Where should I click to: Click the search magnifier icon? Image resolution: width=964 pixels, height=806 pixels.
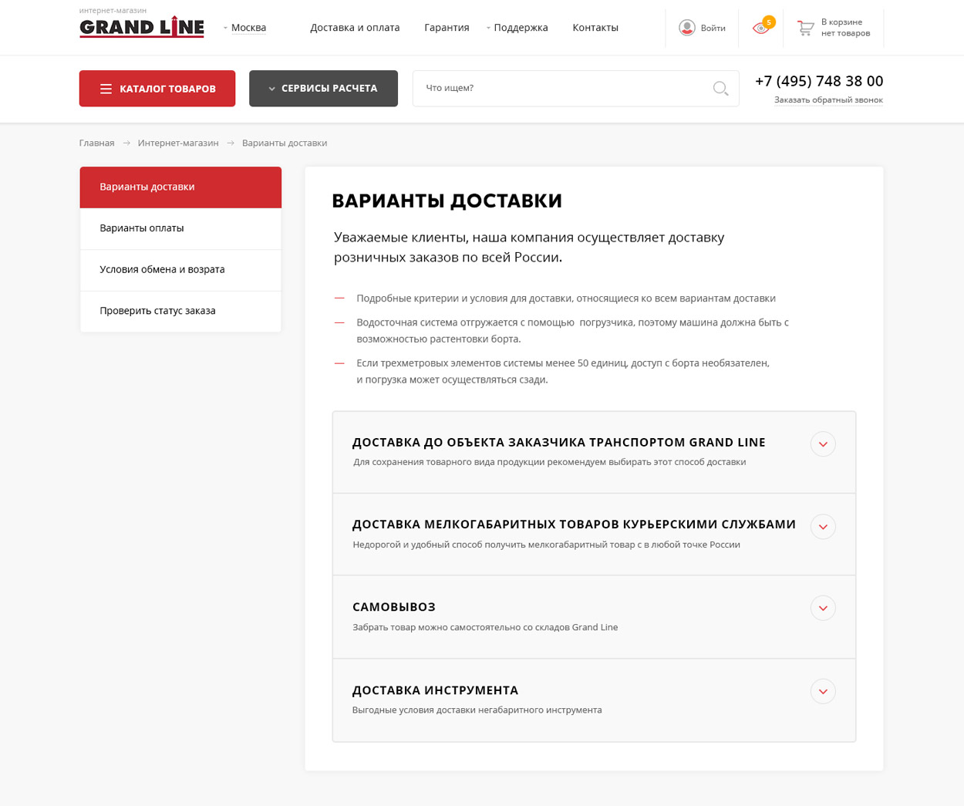(x=720, y=89)
